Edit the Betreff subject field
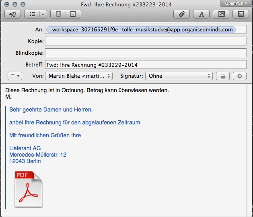The width and height of the screenshot is (253, 217). coord(146,64)
